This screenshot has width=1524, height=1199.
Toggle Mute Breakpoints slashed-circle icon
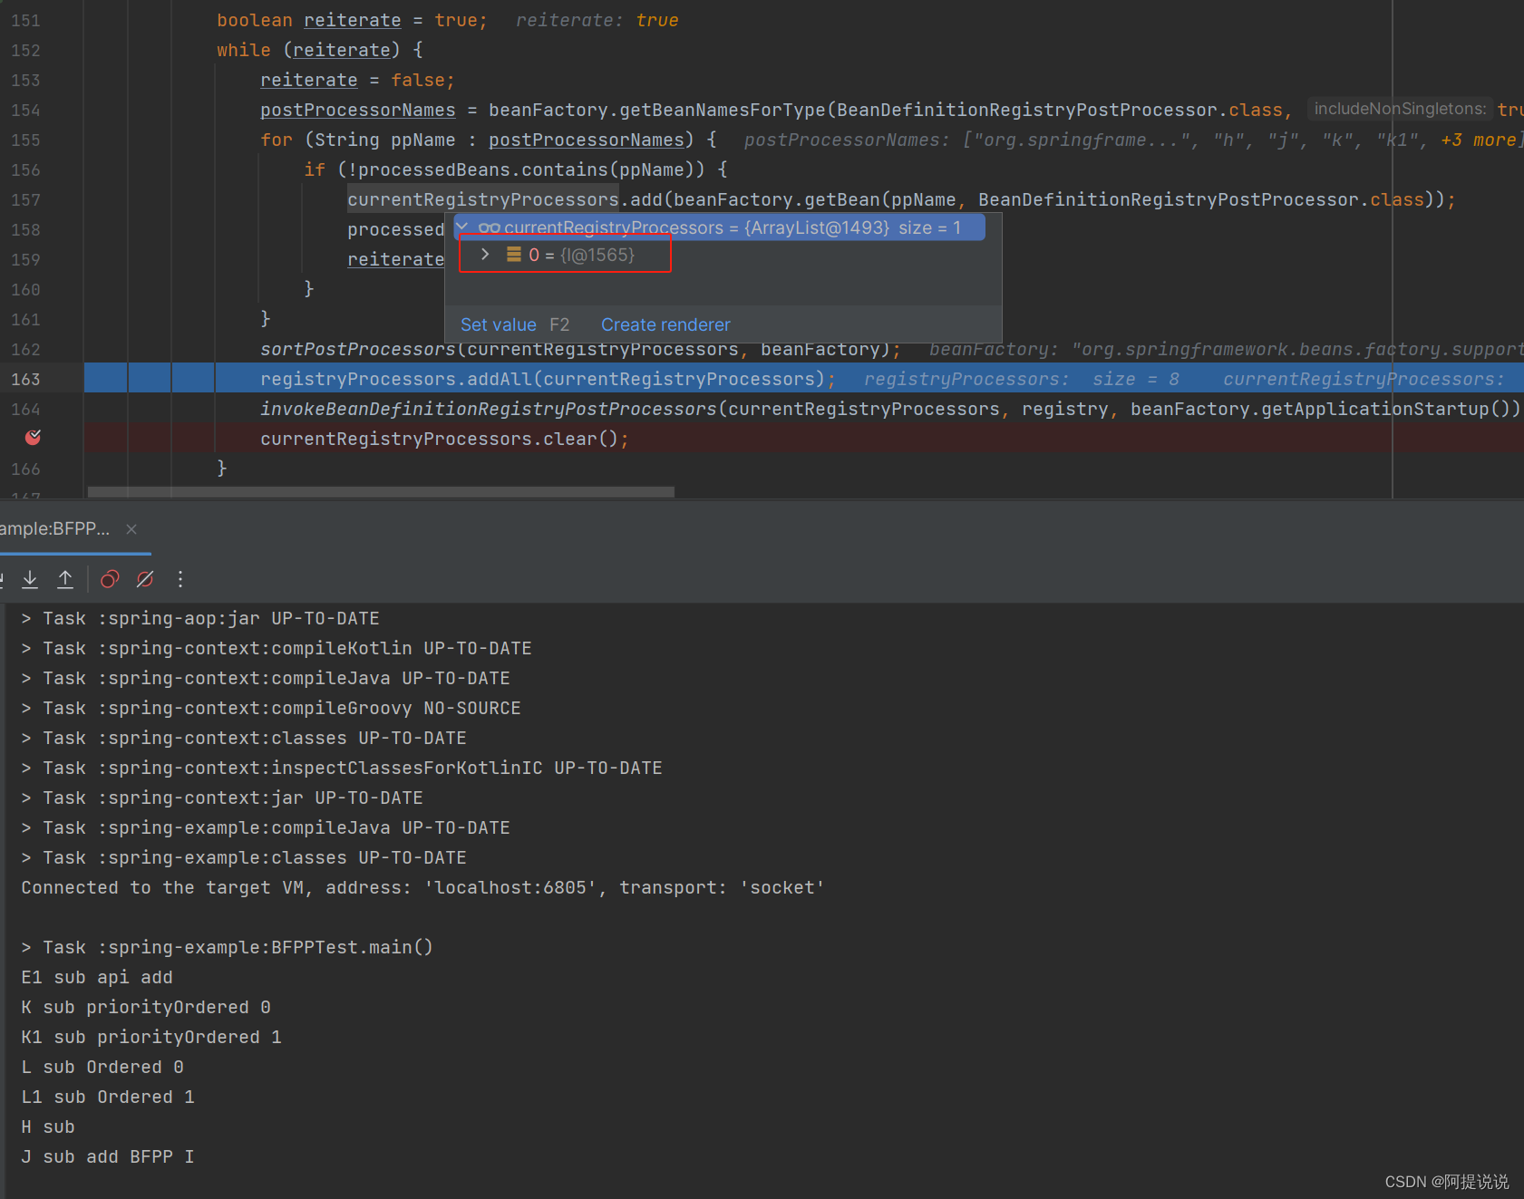click(145, 579)
